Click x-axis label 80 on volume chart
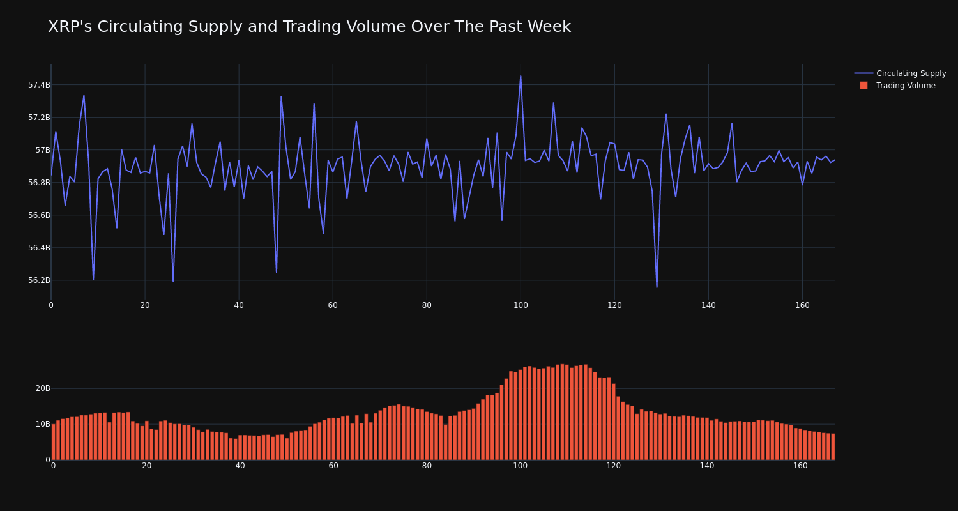The width and height of the screenshot is (958, 511). click(x=427, y=466)
